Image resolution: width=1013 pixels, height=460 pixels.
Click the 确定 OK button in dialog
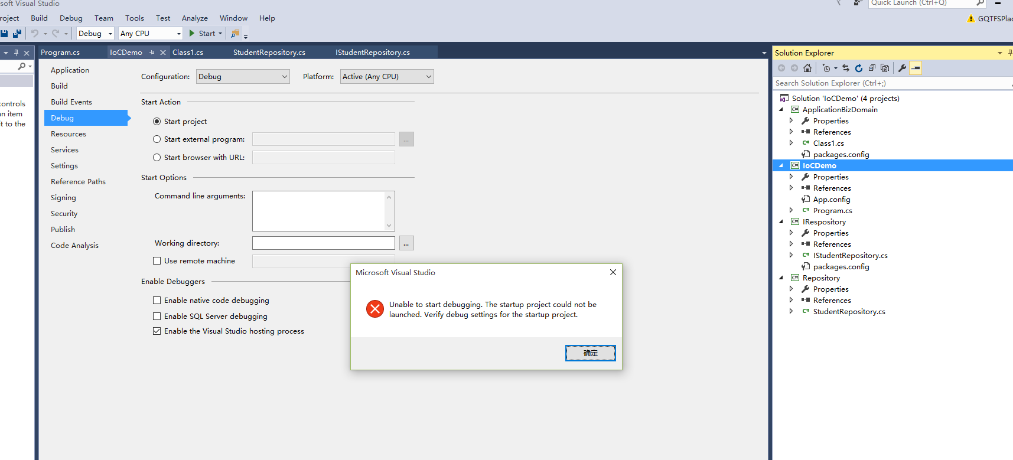pos(591,353)
